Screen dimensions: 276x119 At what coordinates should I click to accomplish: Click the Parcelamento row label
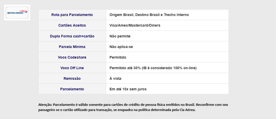click(x=72, y=89)
